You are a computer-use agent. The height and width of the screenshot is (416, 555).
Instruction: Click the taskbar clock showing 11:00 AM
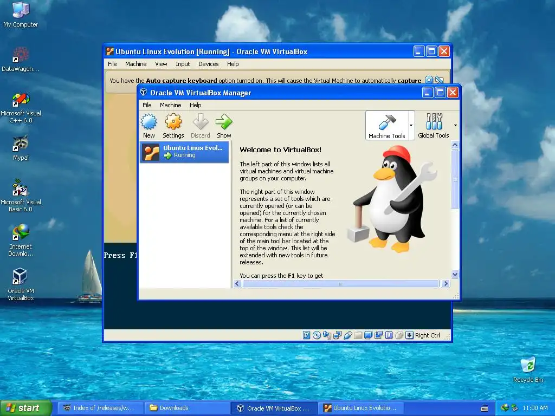[x=535, y=408]
